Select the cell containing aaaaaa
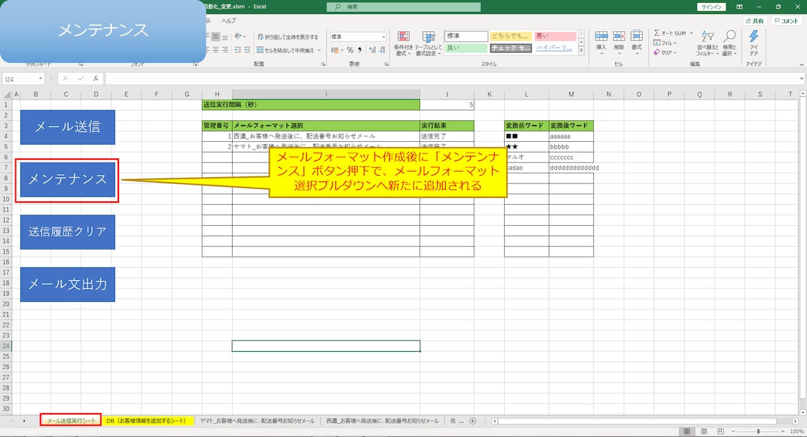Viewport: 807px width, 437px height. click(x=571, y=136)
